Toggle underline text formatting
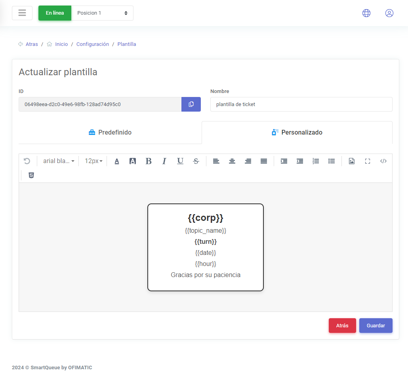Image resolution: width=408 pixels, height=376 pixels. pyautogui.click(x=180, y=161)
